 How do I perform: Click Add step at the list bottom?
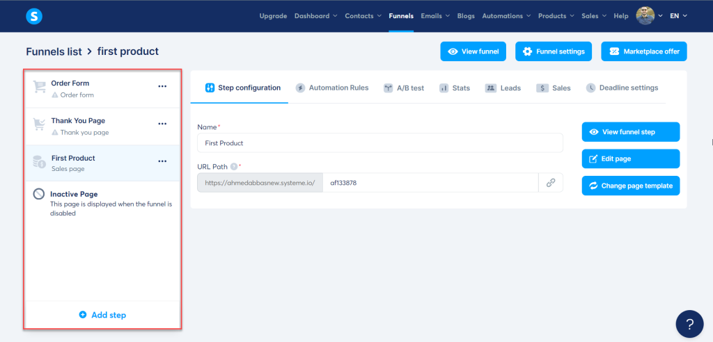click(x=103, y=315)
